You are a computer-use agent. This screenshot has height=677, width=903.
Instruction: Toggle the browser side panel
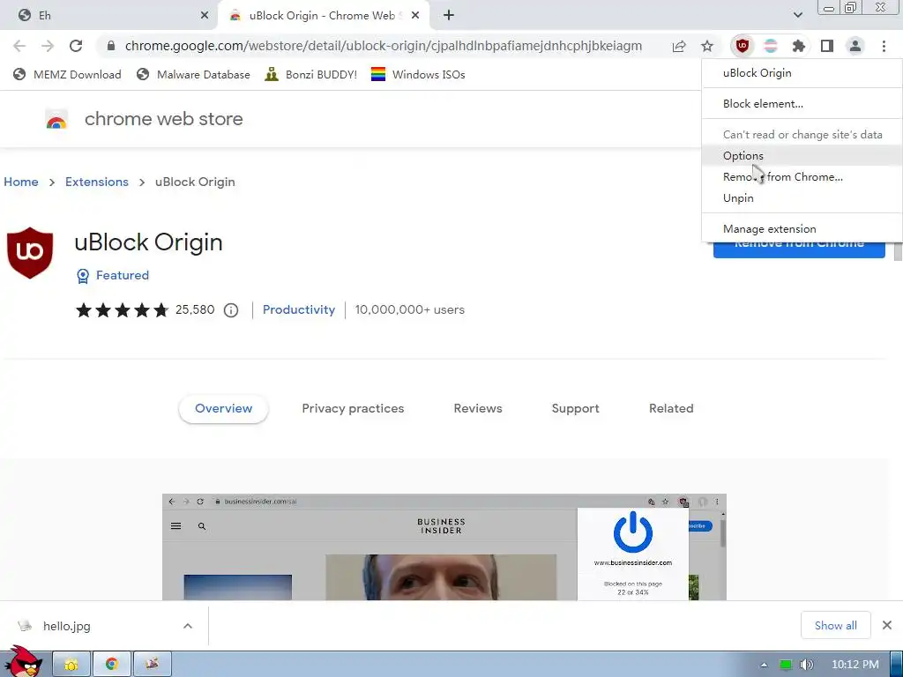827,46
